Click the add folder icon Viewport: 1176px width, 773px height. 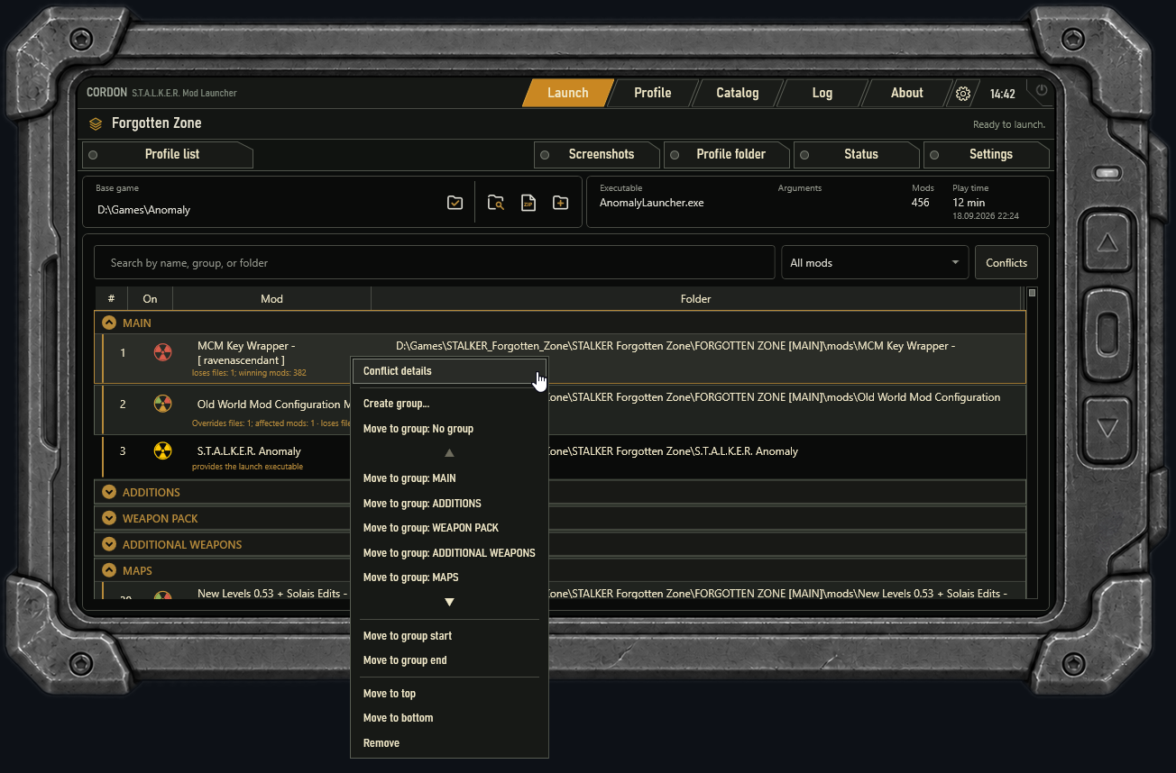[x=561, y=203]
